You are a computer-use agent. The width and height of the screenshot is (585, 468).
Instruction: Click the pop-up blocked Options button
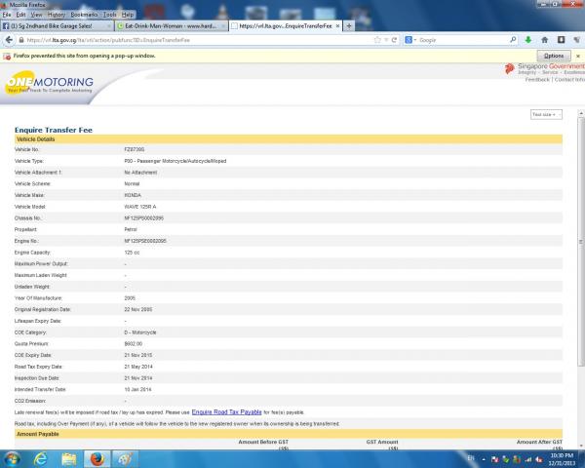(x=554, y=56)
